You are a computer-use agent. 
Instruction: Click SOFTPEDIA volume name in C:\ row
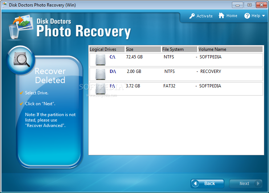click(x=211, y=57)
